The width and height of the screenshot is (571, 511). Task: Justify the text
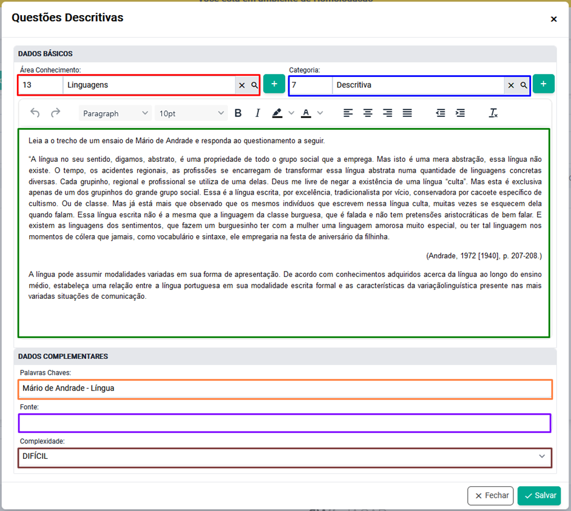(x=407, y=113)
